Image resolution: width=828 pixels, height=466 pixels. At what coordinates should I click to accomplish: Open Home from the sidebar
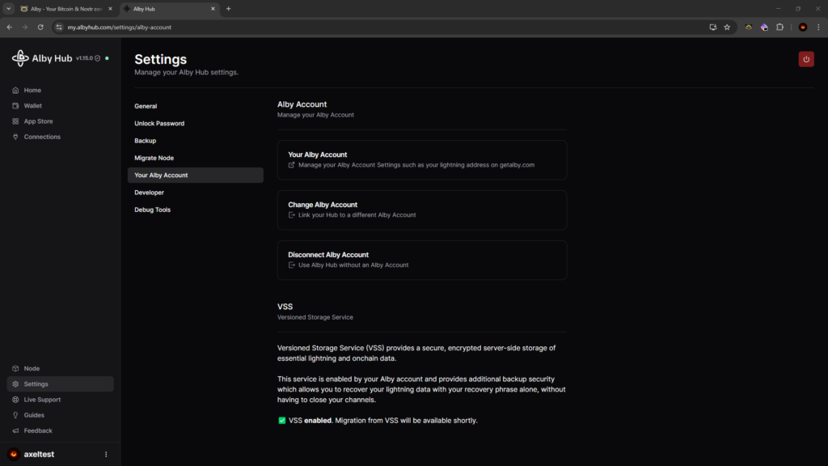[32, 91]
